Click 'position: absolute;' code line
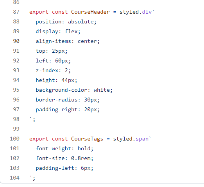Image resolution: width=204 pixels, height=187 pixels. click(66, 22)
